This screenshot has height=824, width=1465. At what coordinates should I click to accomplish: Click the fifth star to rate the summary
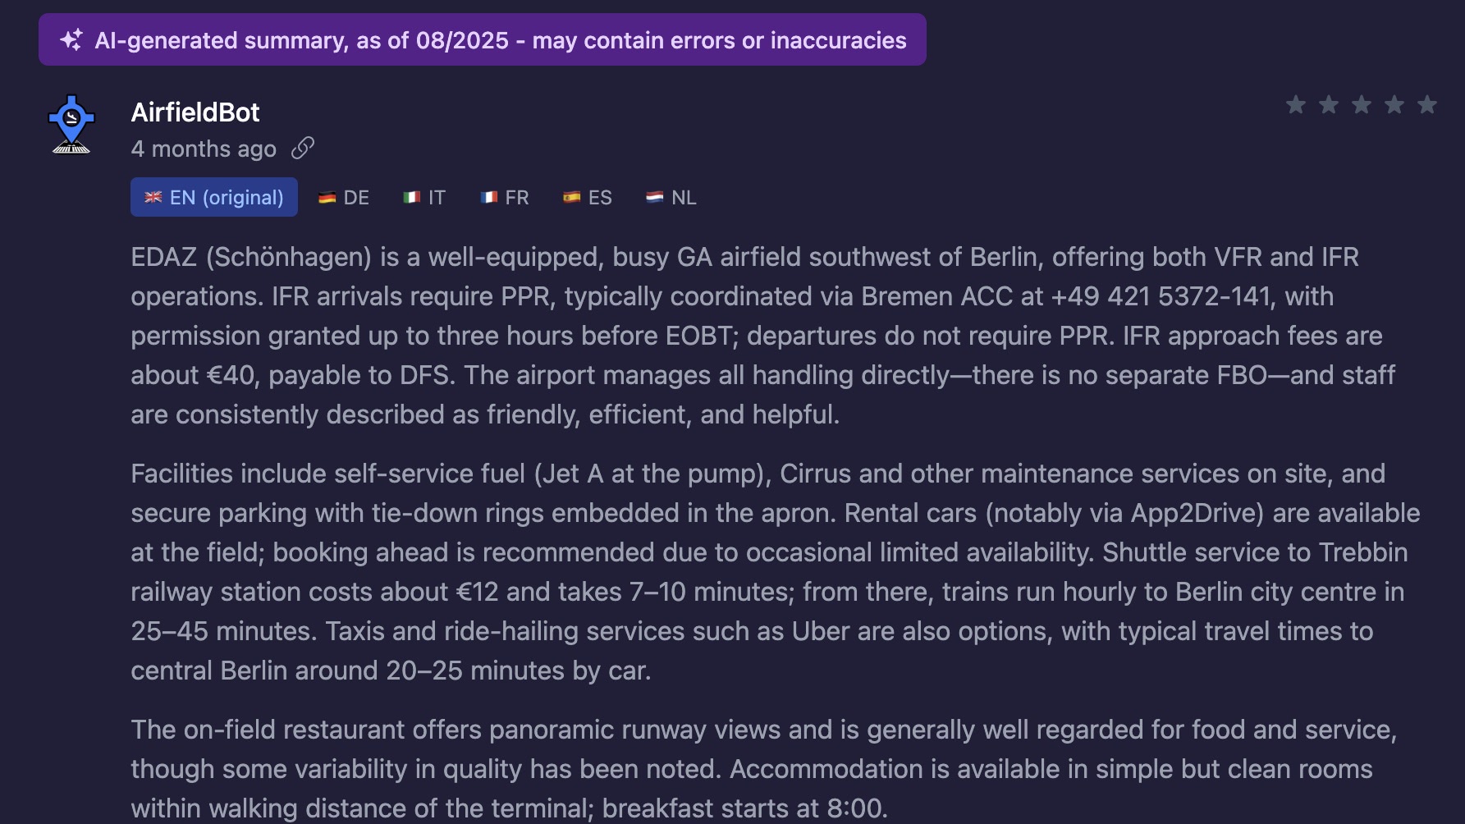tap(1428, 105)
